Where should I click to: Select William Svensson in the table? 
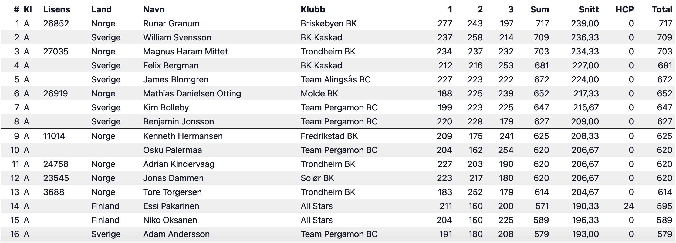point(177,37)
